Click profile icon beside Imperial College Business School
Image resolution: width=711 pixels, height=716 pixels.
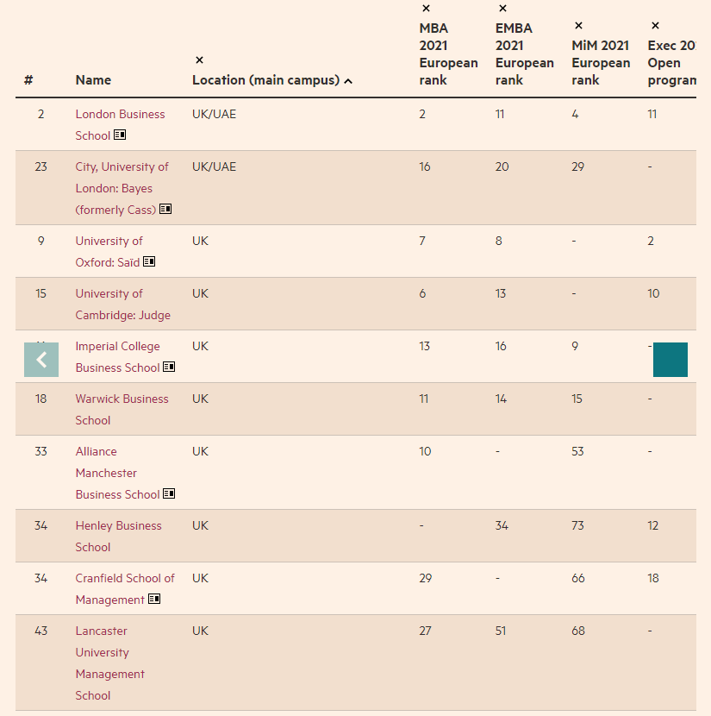coord(169,367)
